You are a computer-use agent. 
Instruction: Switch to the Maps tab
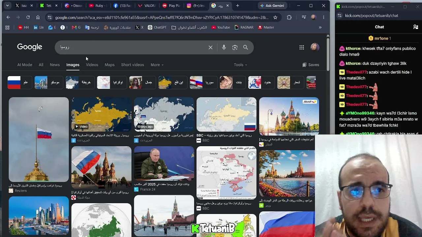pos(109,65)
